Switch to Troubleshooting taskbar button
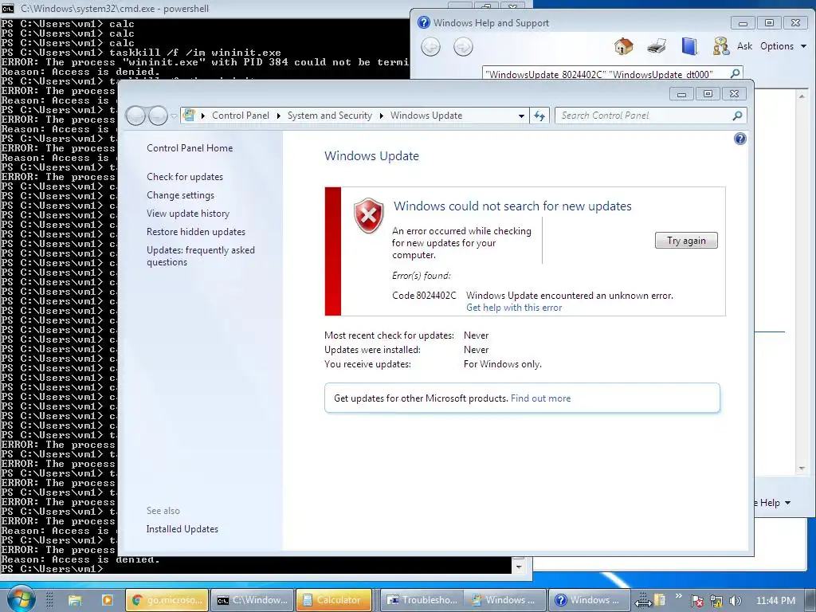The image size is (816, 612). tap(422, 600)
